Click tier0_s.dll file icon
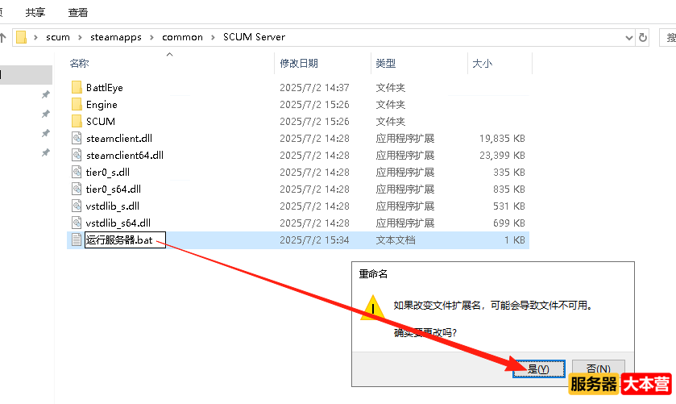The height and width of the screenshot is (404, 676). point(77,172)
